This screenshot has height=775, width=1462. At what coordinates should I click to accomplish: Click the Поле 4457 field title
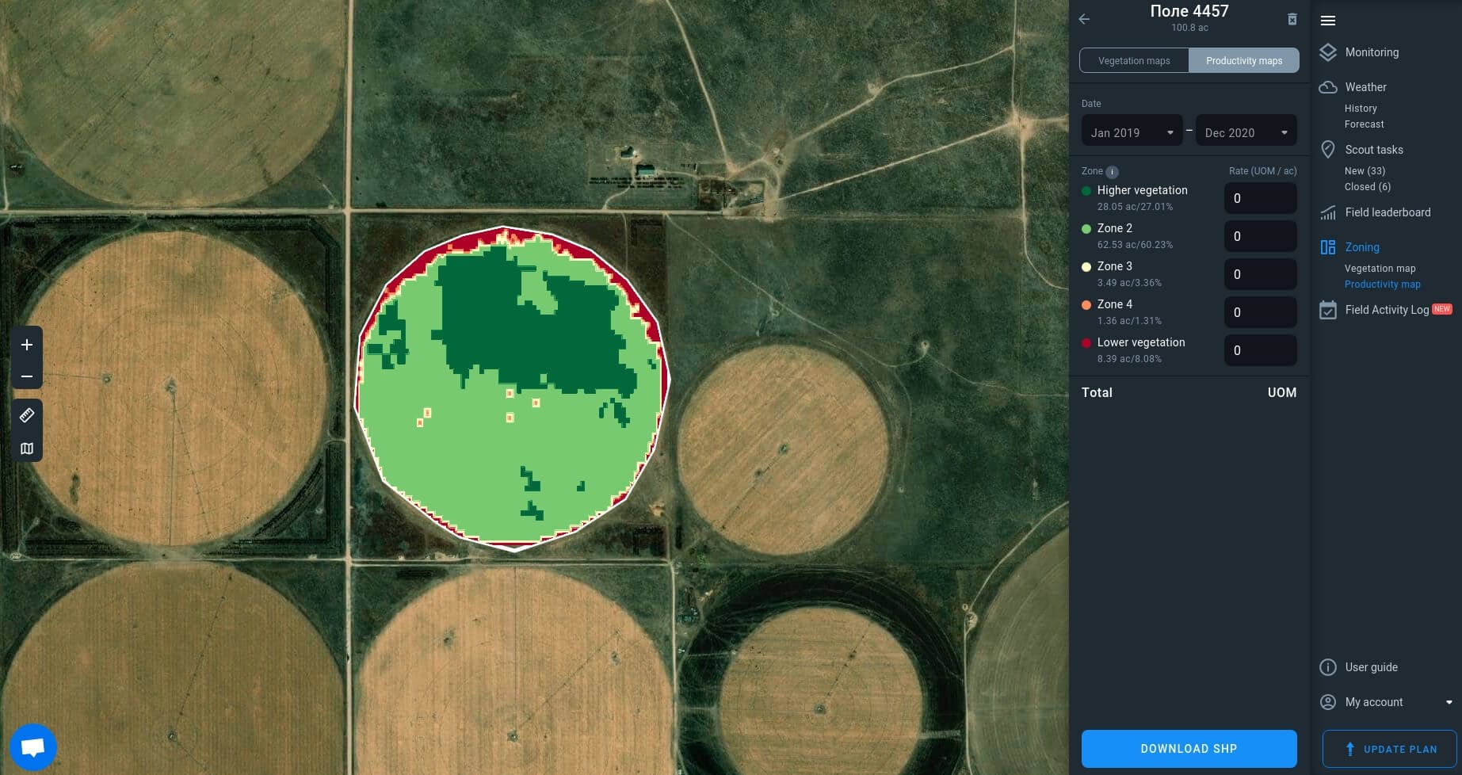click(1189, 11)
